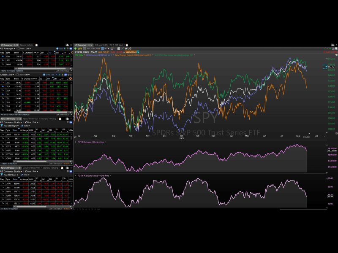Open the drawing tools pencil icon
The height and width of the screenshot is (253, 338).
point(123,48)
